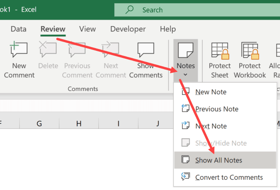
Task: Click the Delete comment icon
Action: [x=48, y=49]
